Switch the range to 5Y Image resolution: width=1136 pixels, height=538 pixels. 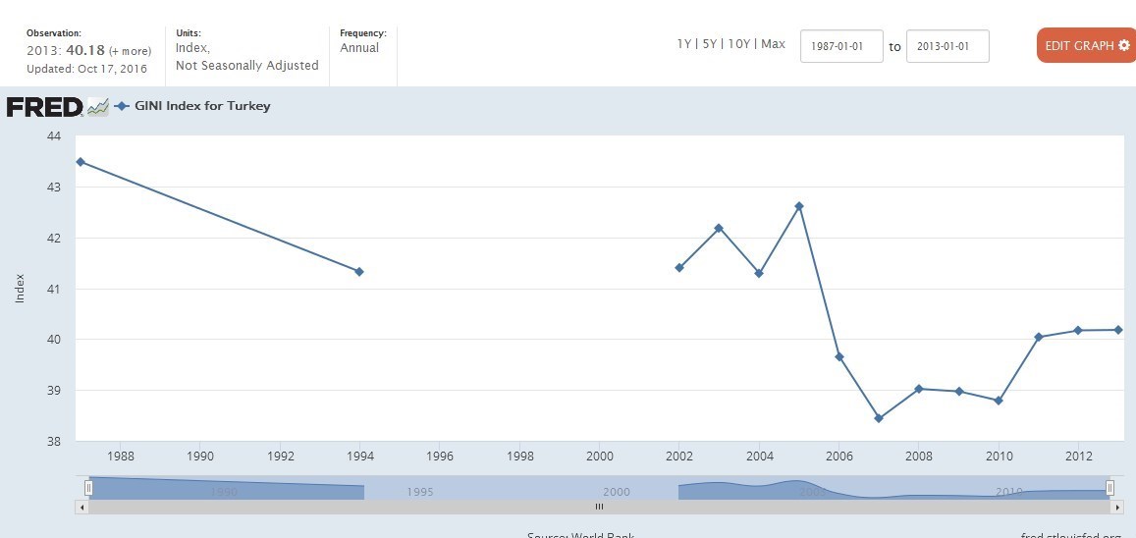click(x=710, y=44)
